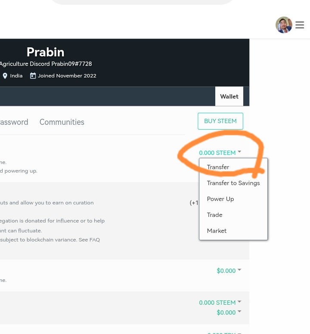This screenshot has height=334, width=310.
Task: Open the hamburger menu icon
Action: coord(300,25)
